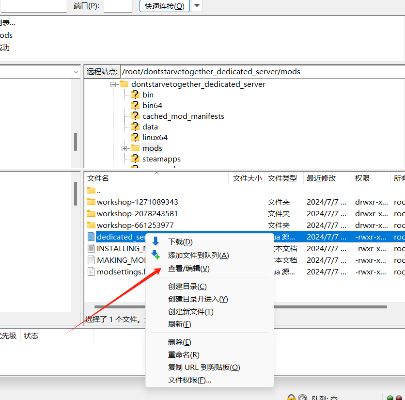Click the workshop-2078243581 folder name
This screenshot has width=405, height=400.
click(137, 213)
